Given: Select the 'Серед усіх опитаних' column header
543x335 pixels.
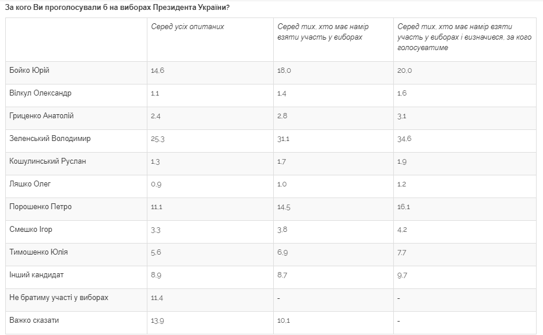Looking at the screenshot, I should click(x=188, y=27).
